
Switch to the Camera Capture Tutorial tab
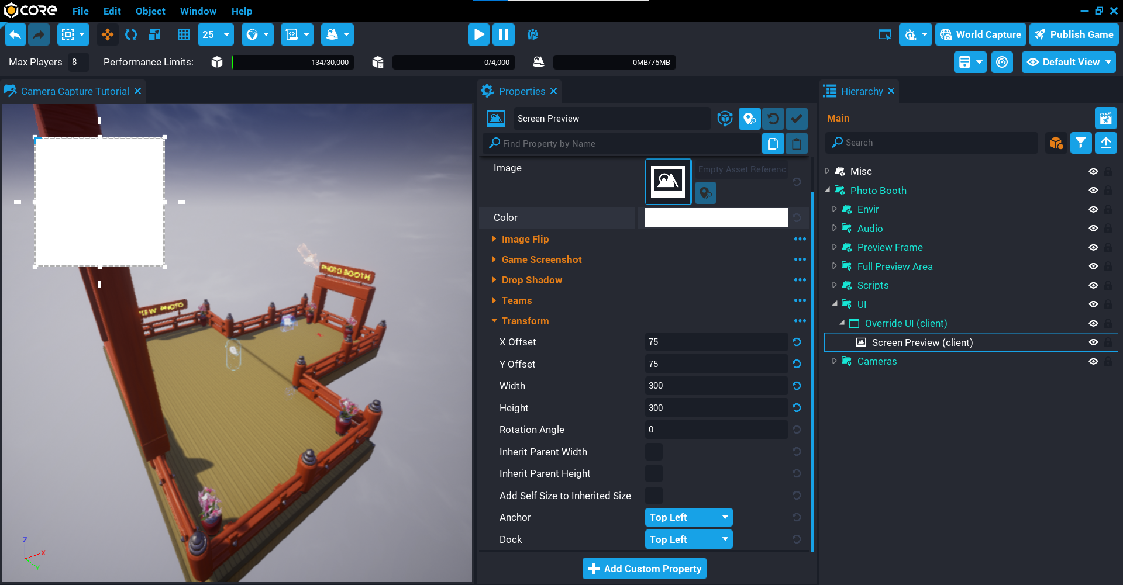[74, 91]
